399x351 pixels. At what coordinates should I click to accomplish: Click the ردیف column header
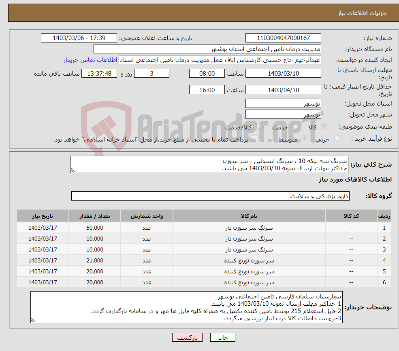tap(384, 216)
